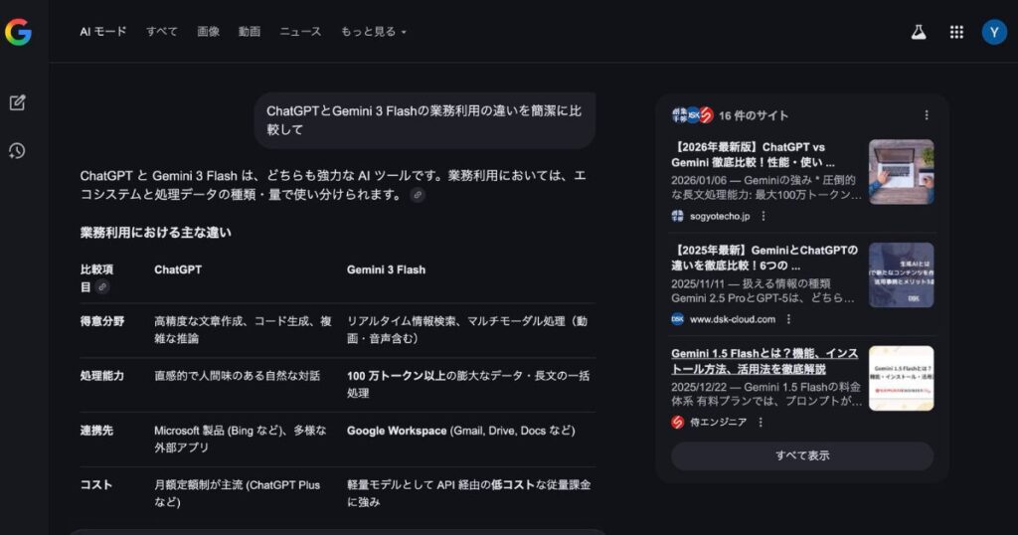Expand the もっと見る dropdown menu
The height and width of the screenshot is (535, 1018).
pyautogui.click(x=374, y=32)
